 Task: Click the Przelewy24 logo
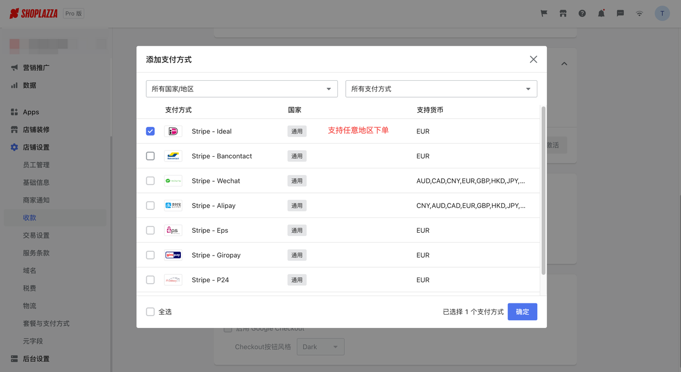[173, 280]
